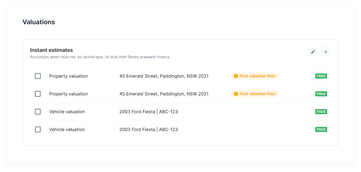
Task: Tick the second Property valuation checkbox
Action: pyautogui.click(x=38, y=94)
